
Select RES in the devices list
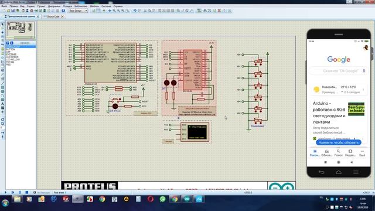pyautogui.click(x=8, y=64)
